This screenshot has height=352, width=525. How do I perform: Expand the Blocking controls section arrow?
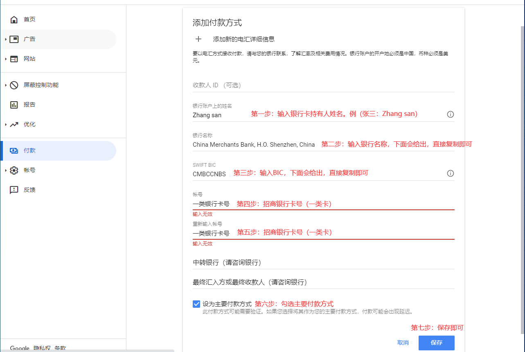click(6, 85)
